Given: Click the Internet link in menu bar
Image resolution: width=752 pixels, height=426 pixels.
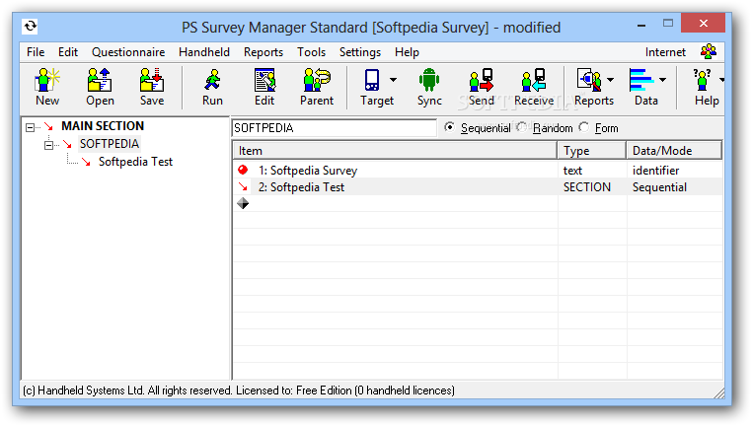Looking at the screenshot, I should tap(665, 52).
